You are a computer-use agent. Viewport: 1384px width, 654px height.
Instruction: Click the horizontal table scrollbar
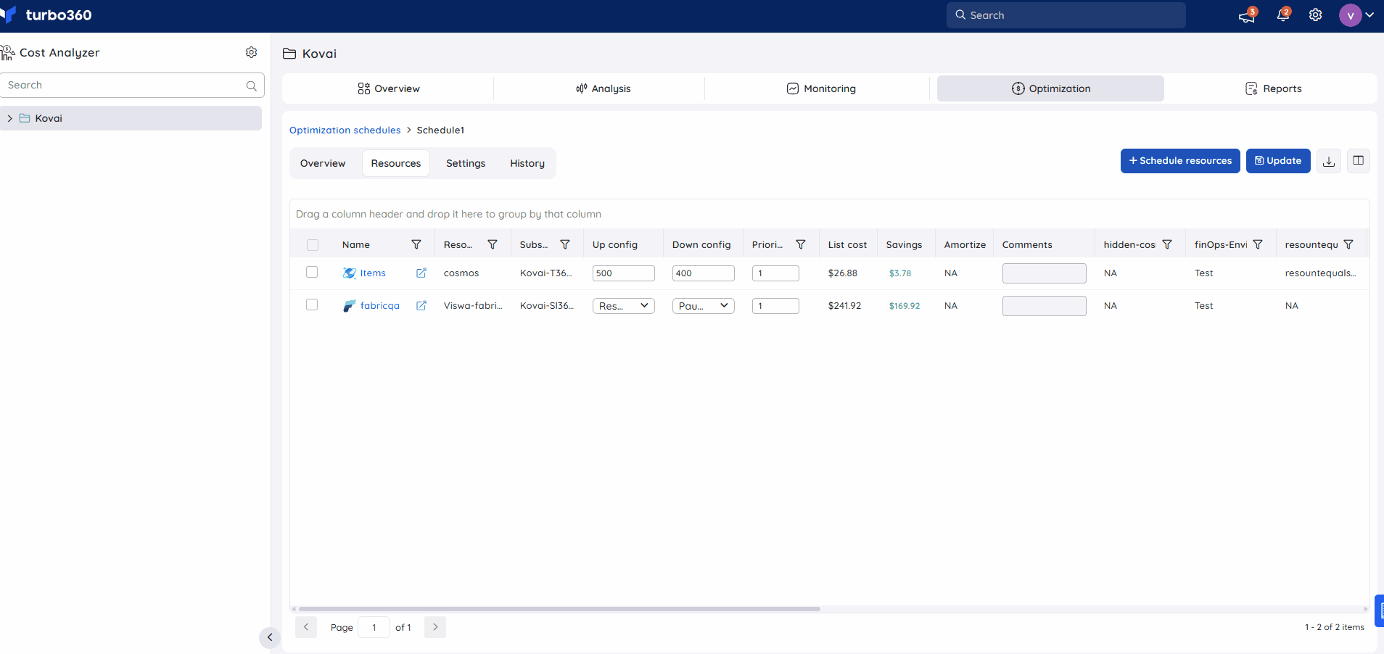click(559, 609)
